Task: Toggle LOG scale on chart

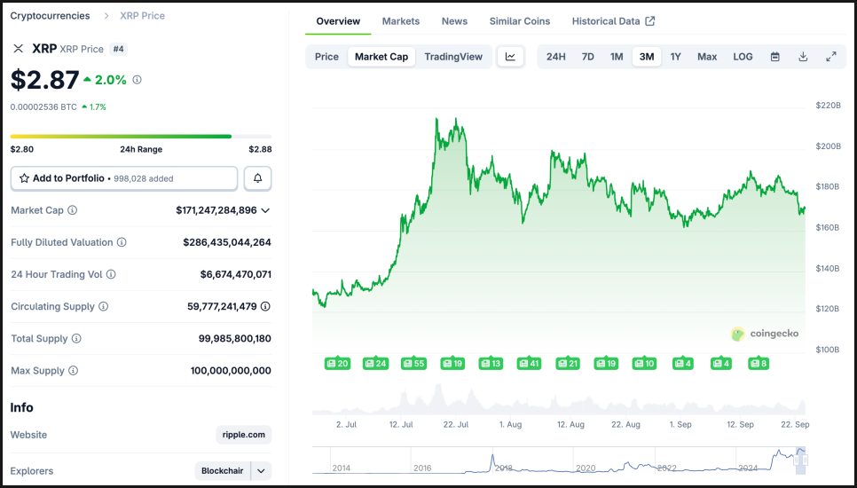Action: click(743, 56)
